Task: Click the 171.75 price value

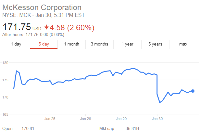Action: pyautogui.click(x=16, y=27)
